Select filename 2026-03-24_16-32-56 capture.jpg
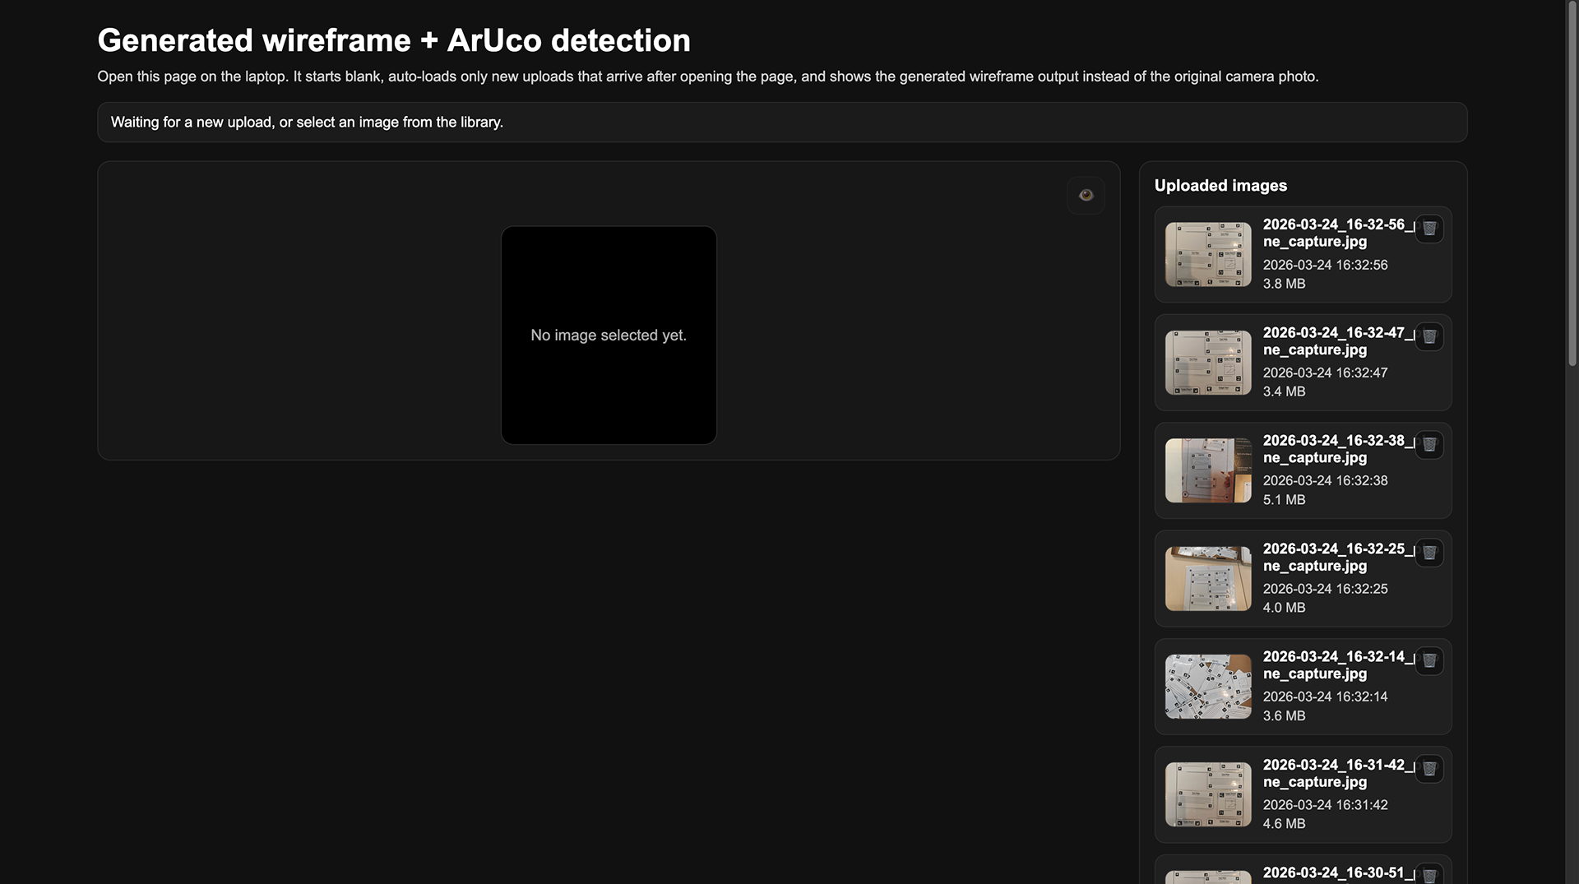The height and width of the screenshot is (884, 1579). tap(1339, 233)
